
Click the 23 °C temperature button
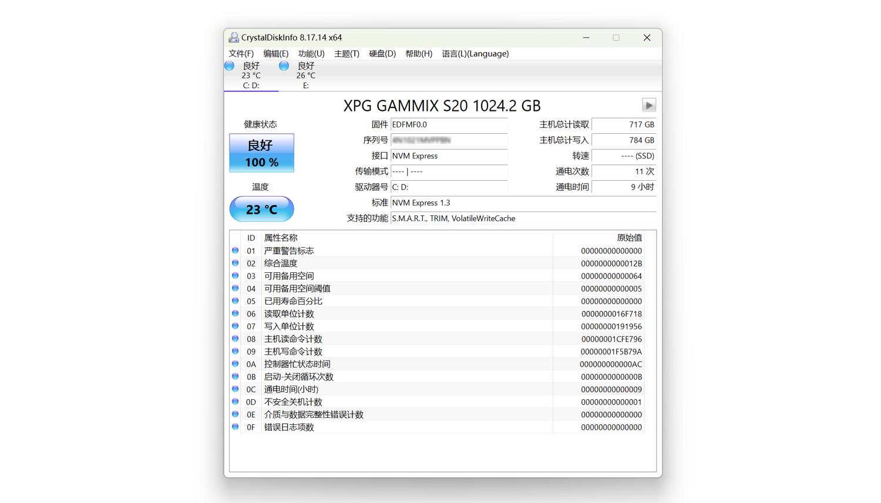pos(261,209)
